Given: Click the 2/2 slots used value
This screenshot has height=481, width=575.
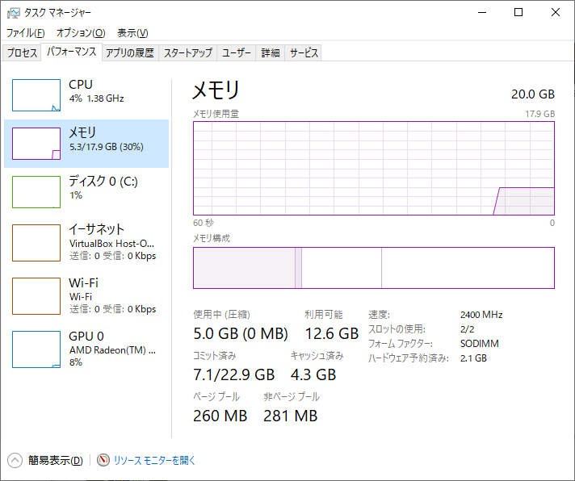Looking at the screenshot, I should pos(467,329).
